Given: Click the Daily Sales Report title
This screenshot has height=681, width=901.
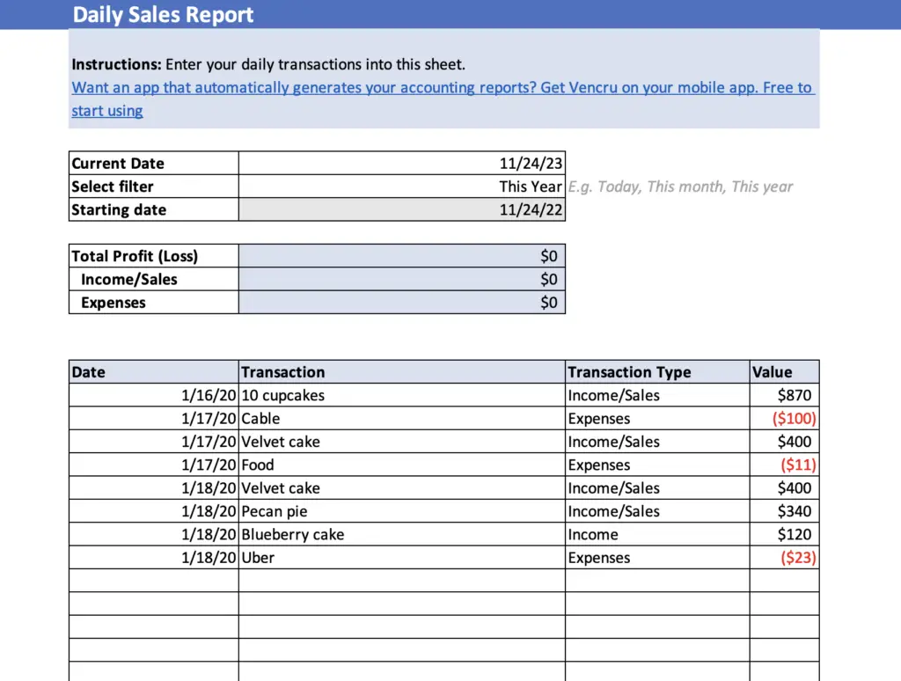Looking at the screenshot, I should (x=163, y=15).
